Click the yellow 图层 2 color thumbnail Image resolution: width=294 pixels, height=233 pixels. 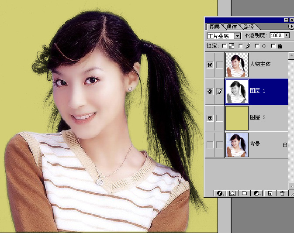point(237,118)
